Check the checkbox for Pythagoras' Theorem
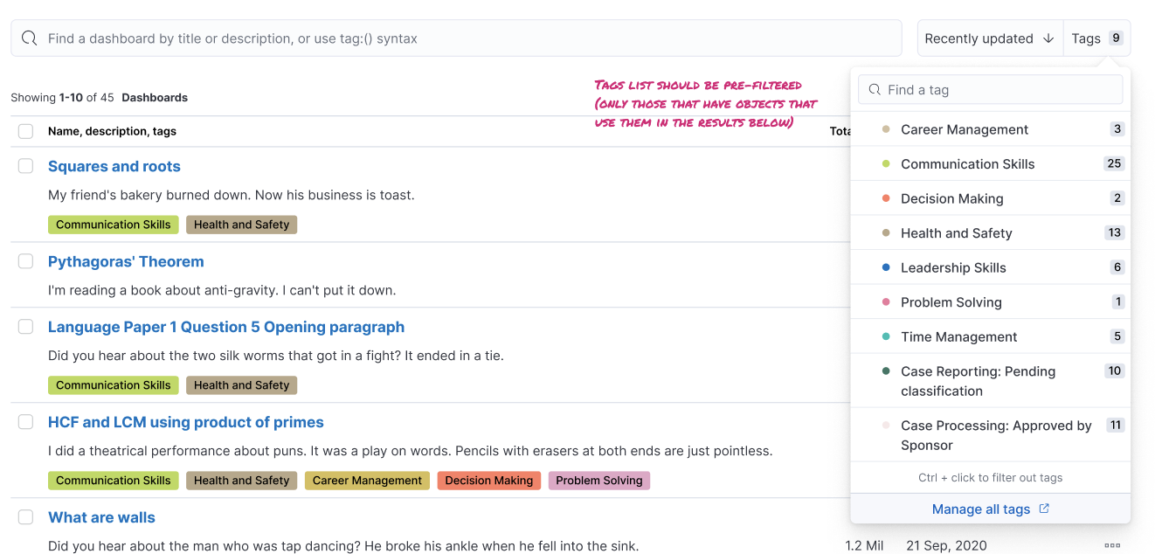 coord(25,260)
